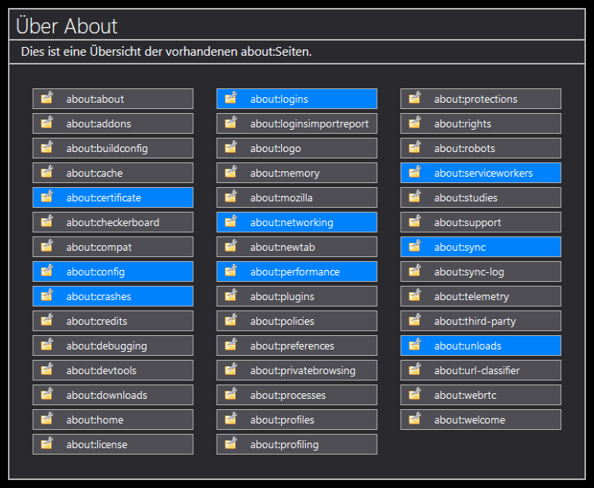Click the folder icon beside about:networking

click(231, 221)
